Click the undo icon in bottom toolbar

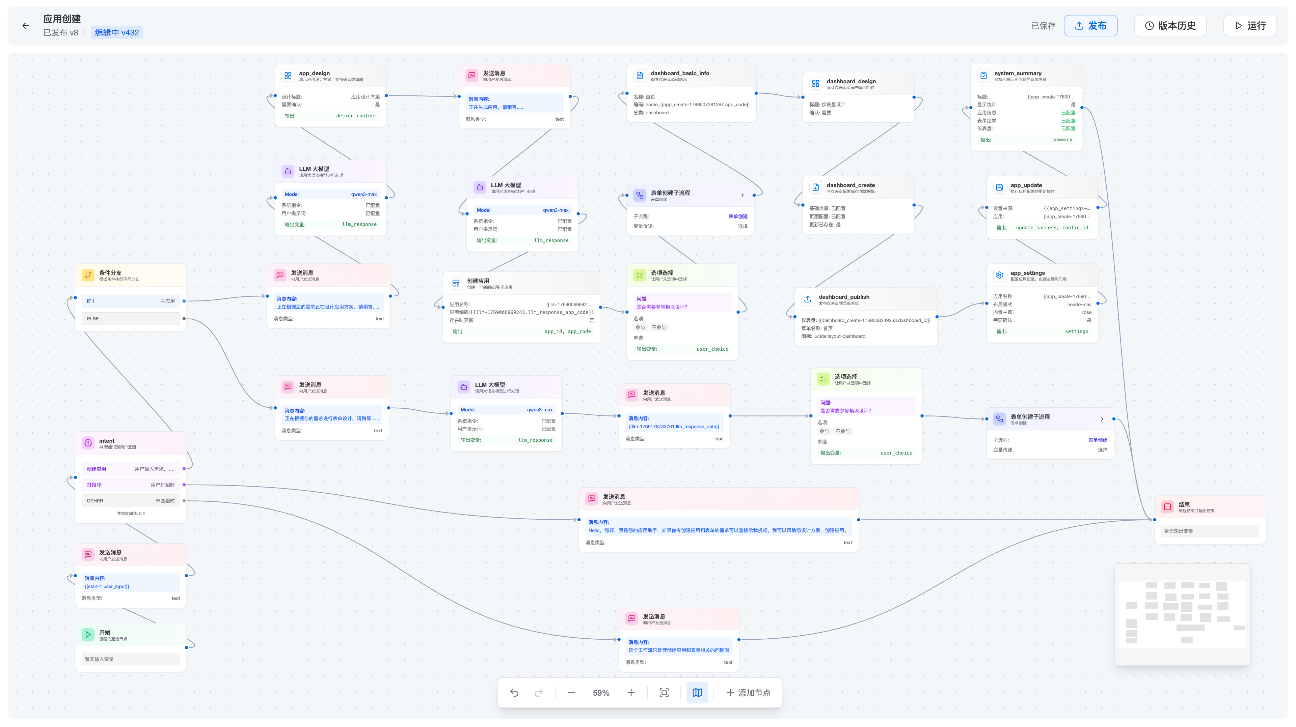(x=514, y=692)
